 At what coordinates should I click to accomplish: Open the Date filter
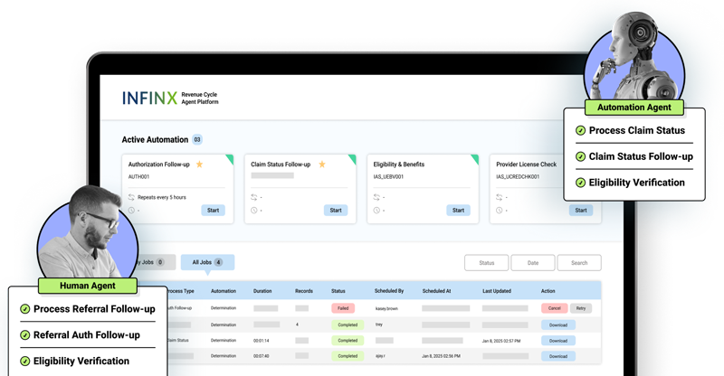coord(533,262)
